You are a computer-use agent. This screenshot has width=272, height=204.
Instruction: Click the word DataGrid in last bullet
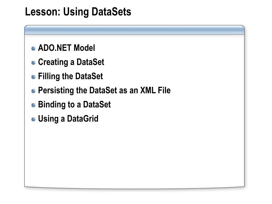(x=83, y=119)
